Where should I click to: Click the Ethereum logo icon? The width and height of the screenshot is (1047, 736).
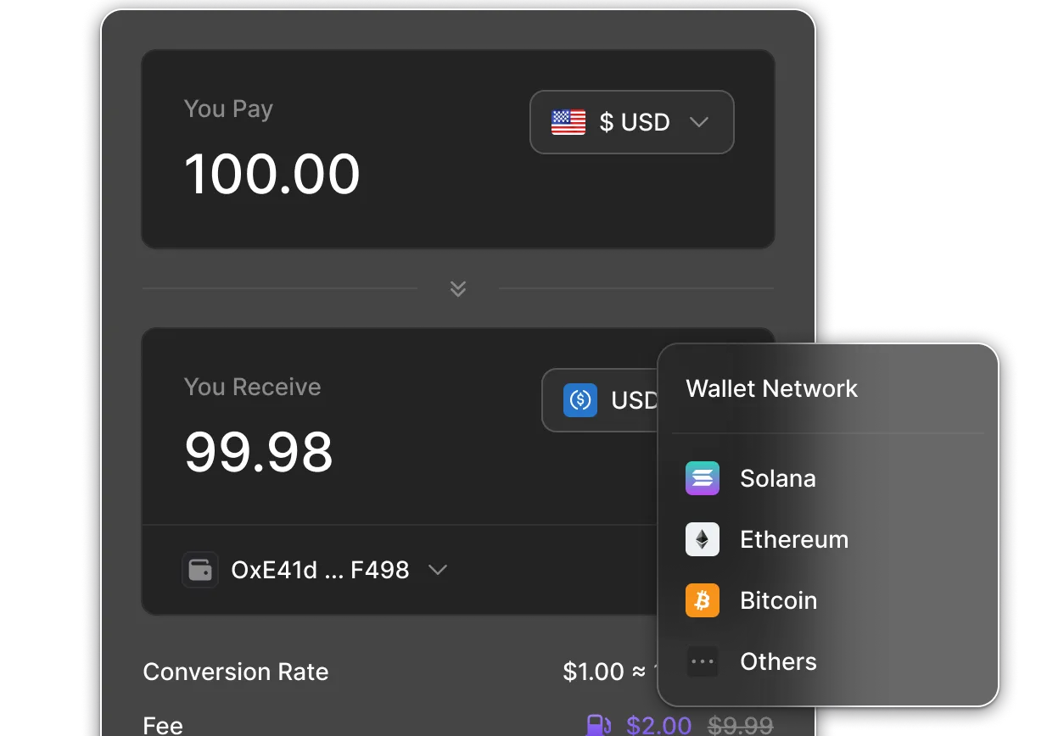pyautogui.click(x=703, y=539)
